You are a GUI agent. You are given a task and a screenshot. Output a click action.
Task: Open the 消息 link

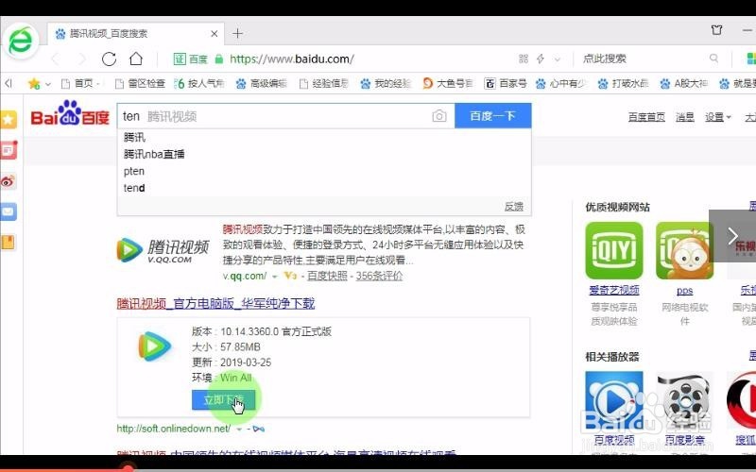tap(684, 117)
